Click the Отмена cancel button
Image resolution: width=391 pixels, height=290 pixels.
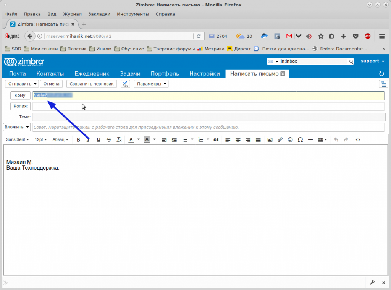tap(52, 84)
